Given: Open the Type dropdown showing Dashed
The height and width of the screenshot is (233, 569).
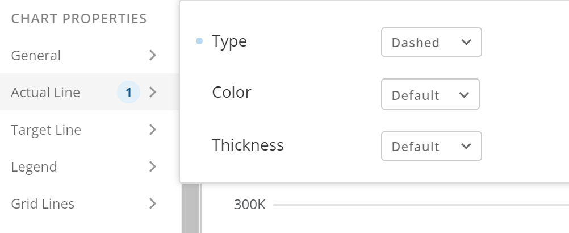Looking at the screenshot, I should click(431, 43).
